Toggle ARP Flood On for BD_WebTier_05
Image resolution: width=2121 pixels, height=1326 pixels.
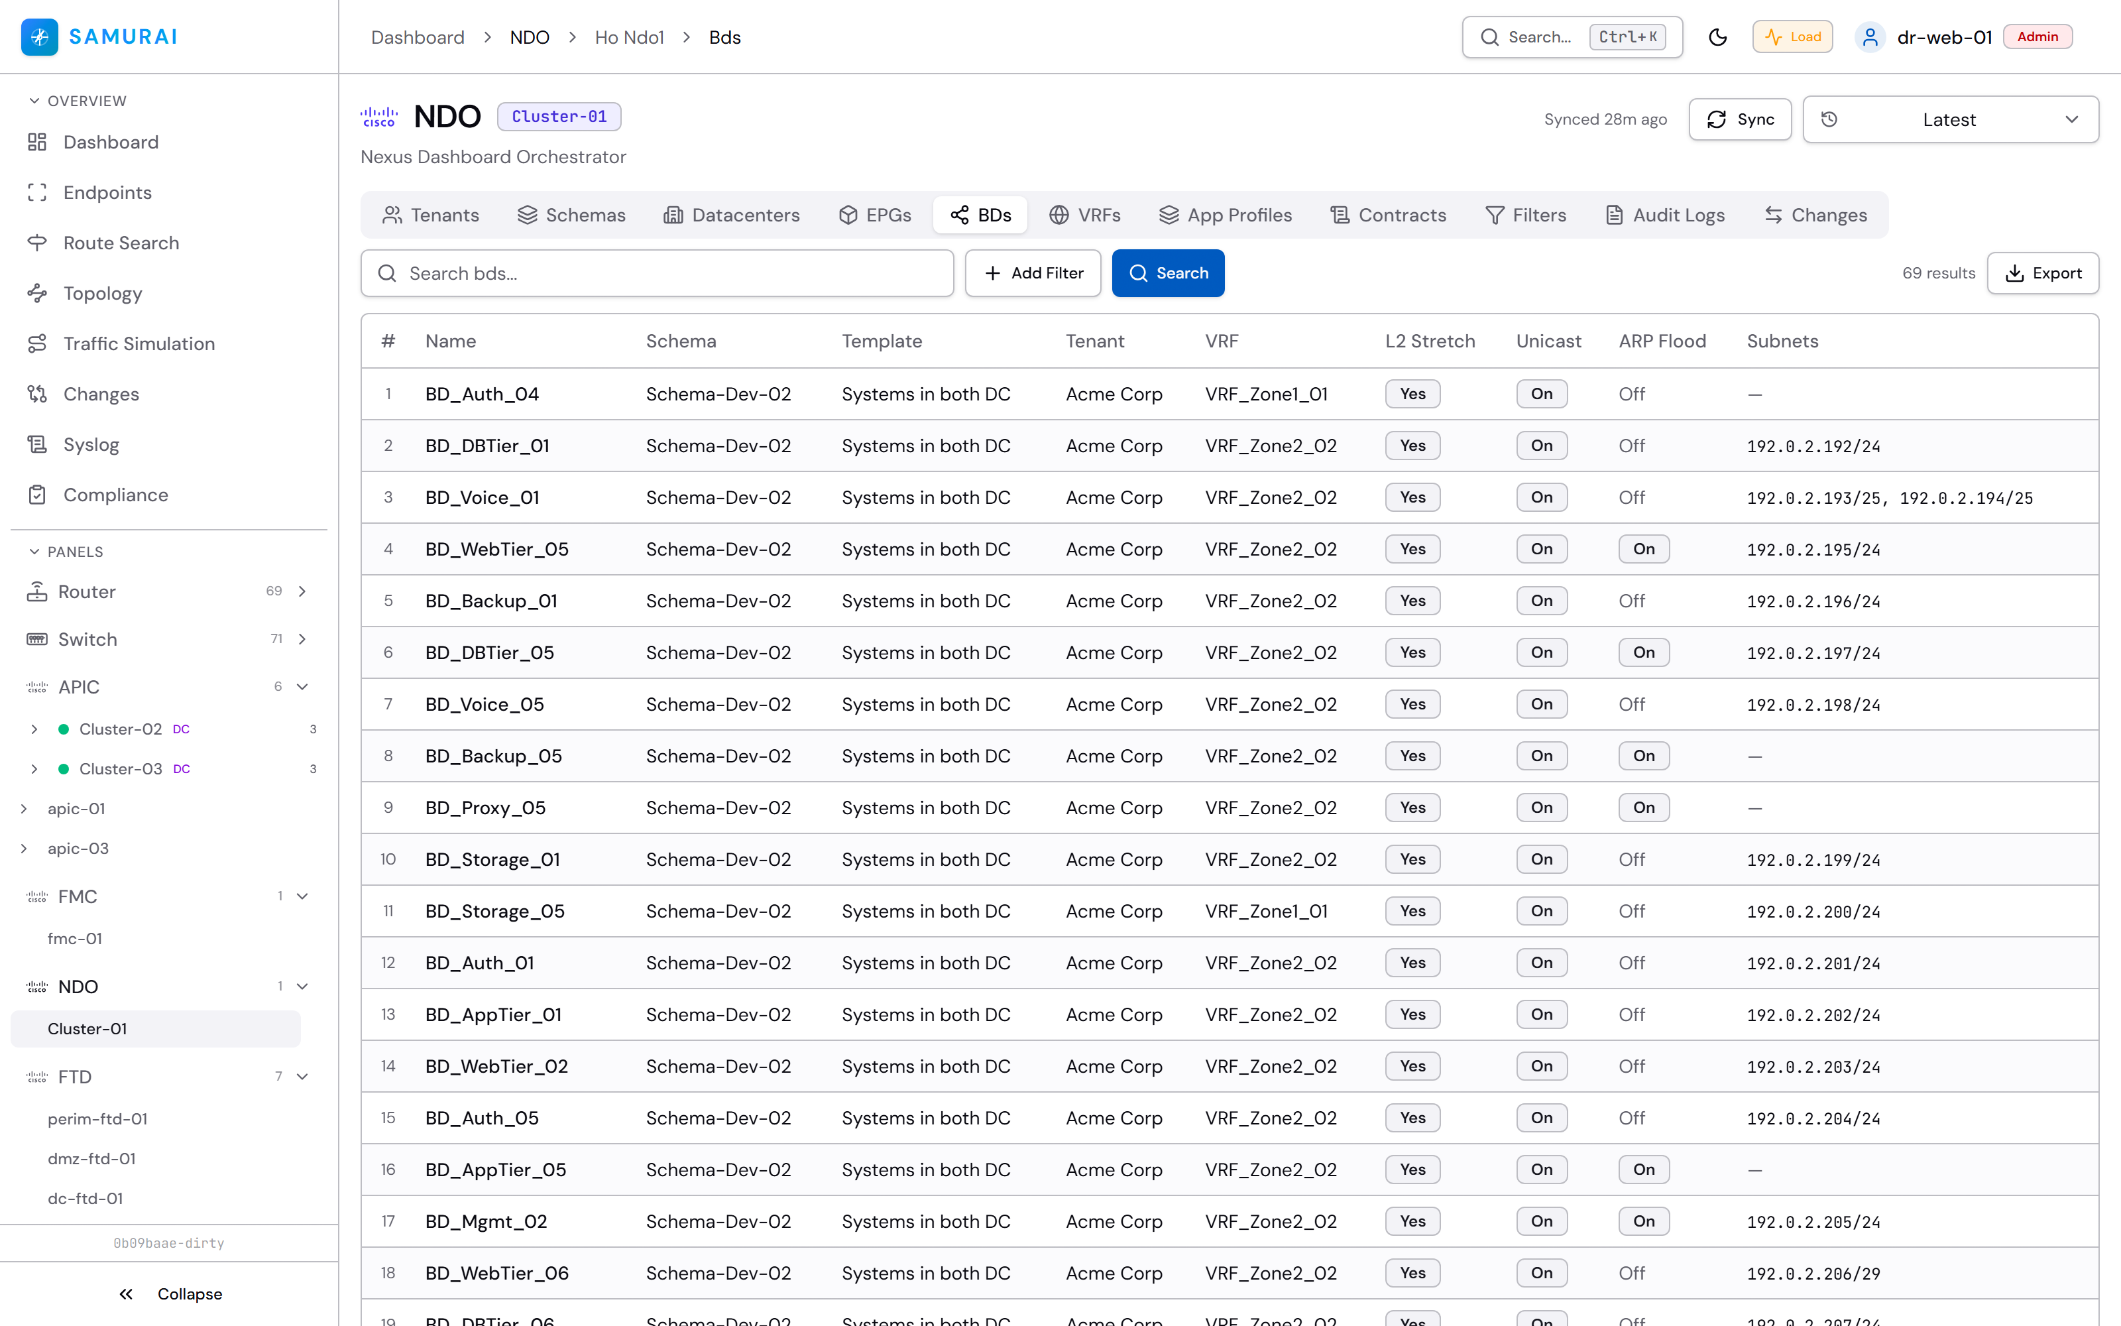[x=1643, y=549]
